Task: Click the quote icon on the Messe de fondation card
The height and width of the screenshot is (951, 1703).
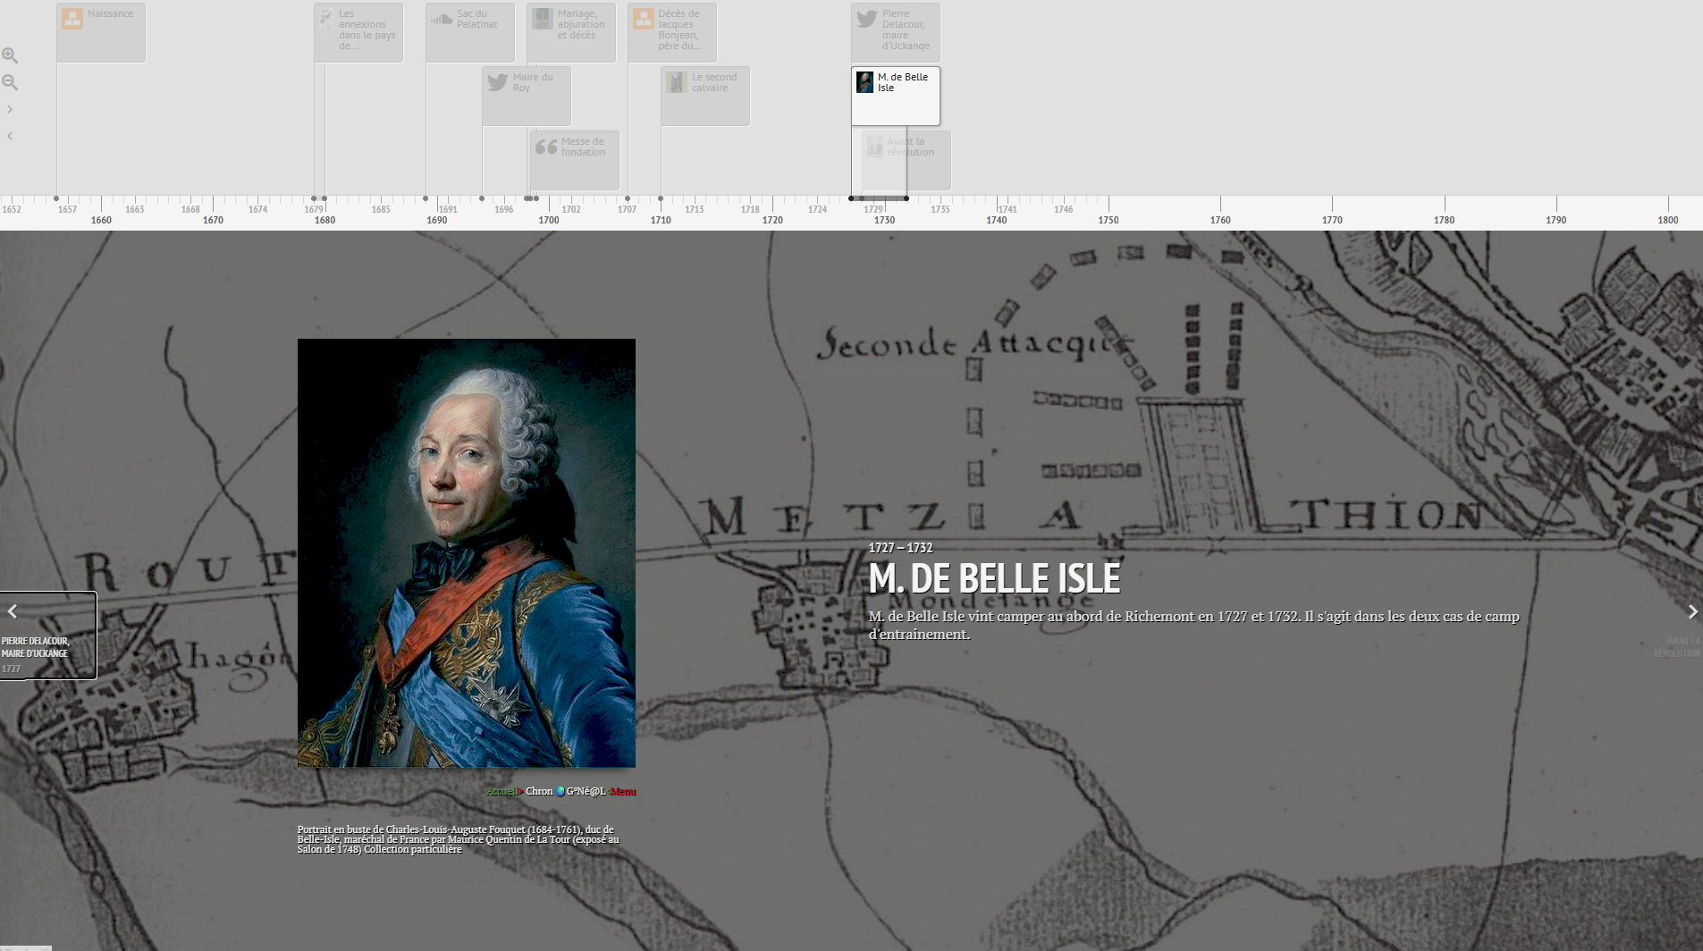Action: pos(547,147)
